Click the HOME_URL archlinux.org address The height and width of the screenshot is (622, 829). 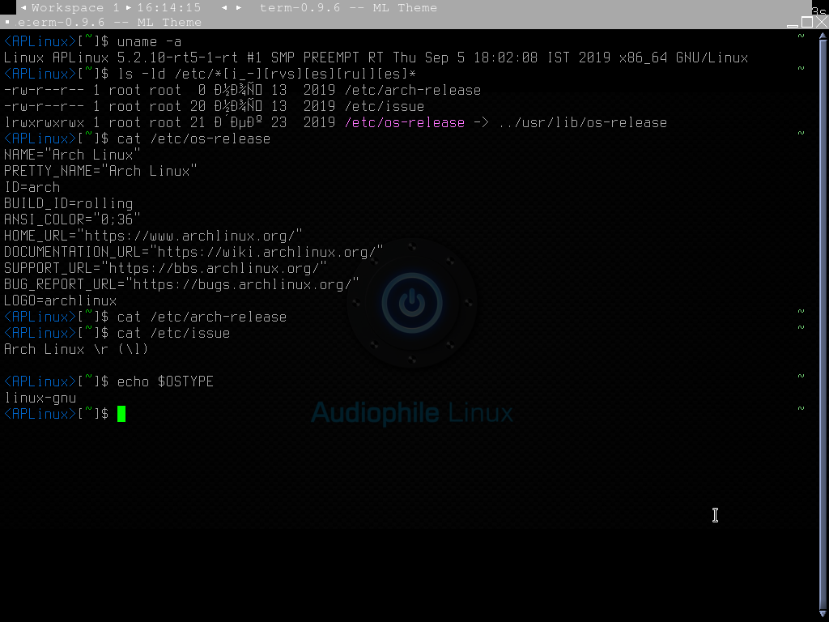point(189,236)
